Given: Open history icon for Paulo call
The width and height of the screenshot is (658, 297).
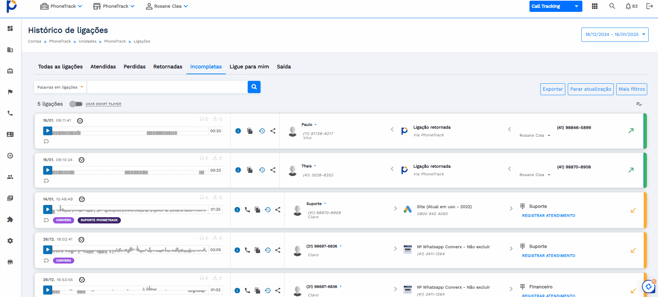Looking at the screenshot, I should click(262, 131).
